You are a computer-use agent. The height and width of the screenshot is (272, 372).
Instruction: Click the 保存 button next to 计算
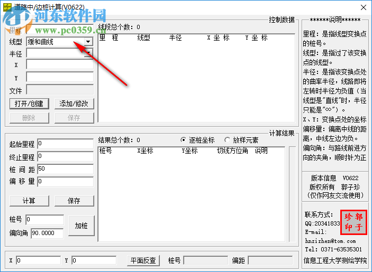pyautogui.click(x=74, y=201)
